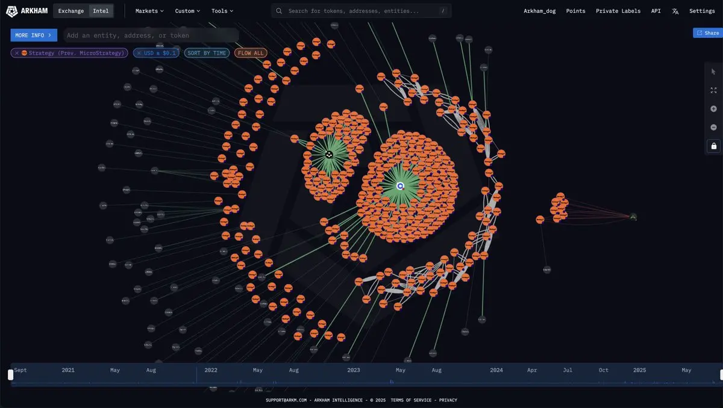The height and width of the screenshot is (408, 723).
Task: Click the gray node below the right cluster
Action: 547,270
